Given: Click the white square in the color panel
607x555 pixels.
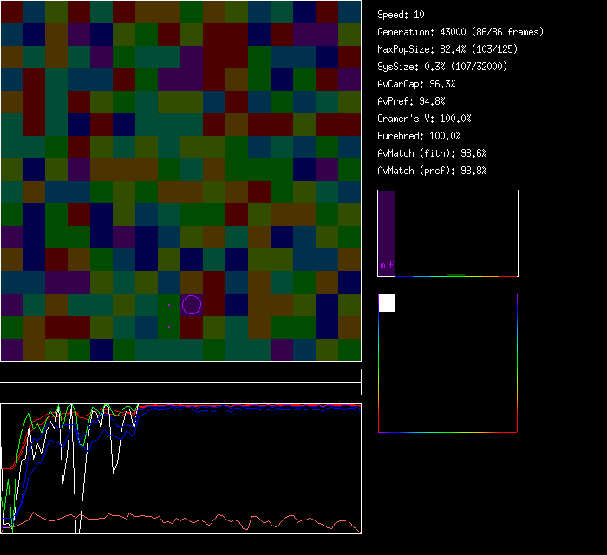Looking at the screenshot, I should click(x=387, y=302).
